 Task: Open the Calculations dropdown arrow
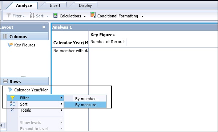coord(85,16)
